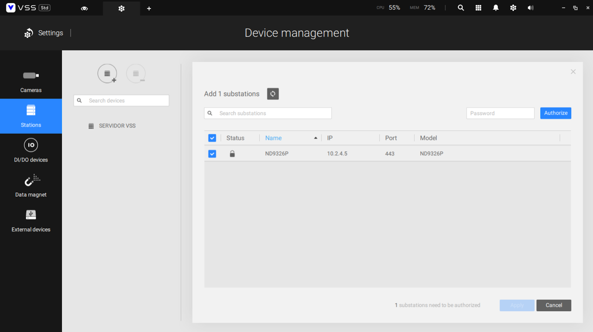Sort by IP column header
Image resolution: width=593 pixels, height=332 pixels.
point(330,138)
